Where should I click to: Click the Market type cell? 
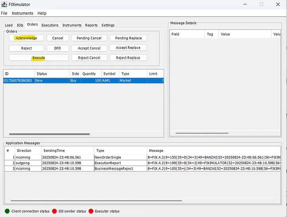[133, 81]
